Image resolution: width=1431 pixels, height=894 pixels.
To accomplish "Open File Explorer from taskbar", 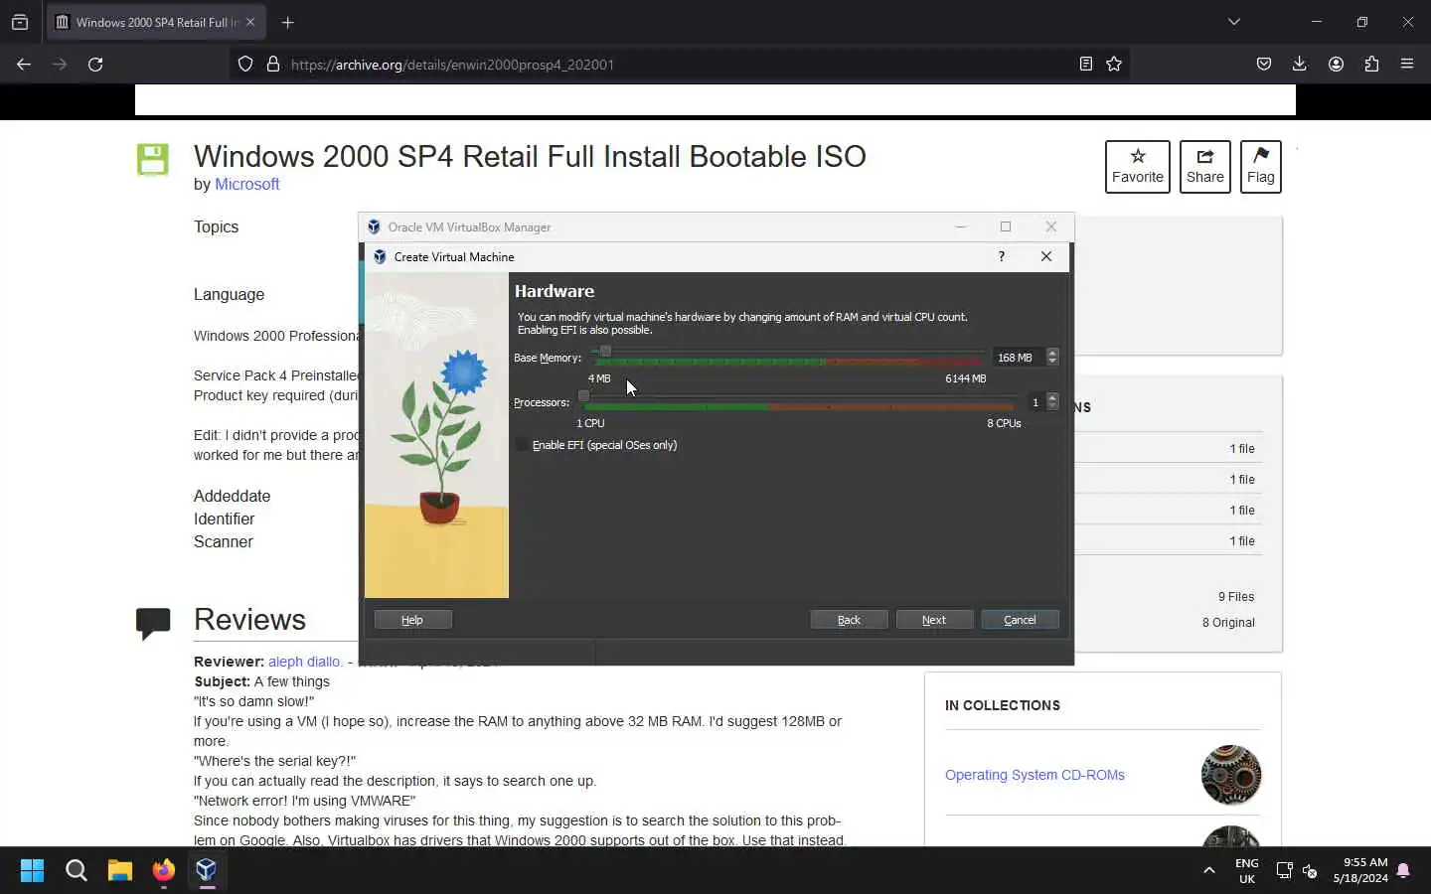I will tap(120, 871).
